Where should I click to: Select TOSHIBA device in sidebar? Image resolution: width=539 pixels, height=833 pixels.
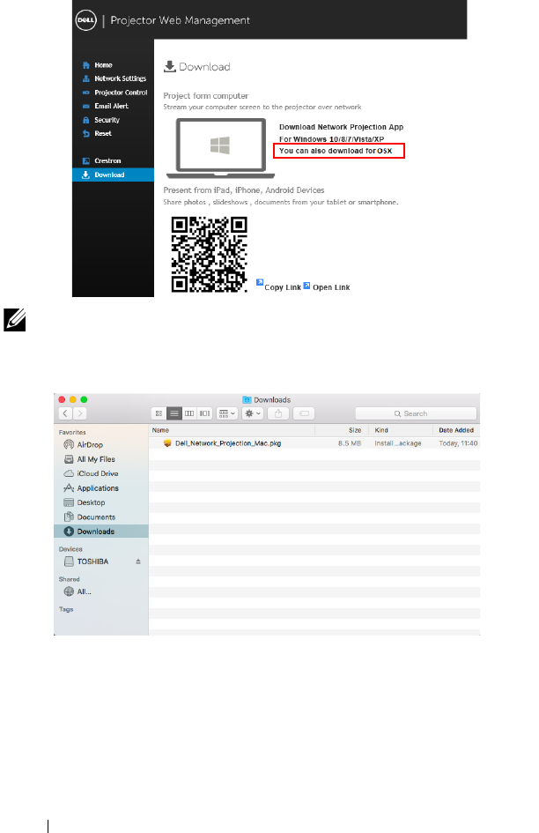pyautogui.click(x=93, y=562)
